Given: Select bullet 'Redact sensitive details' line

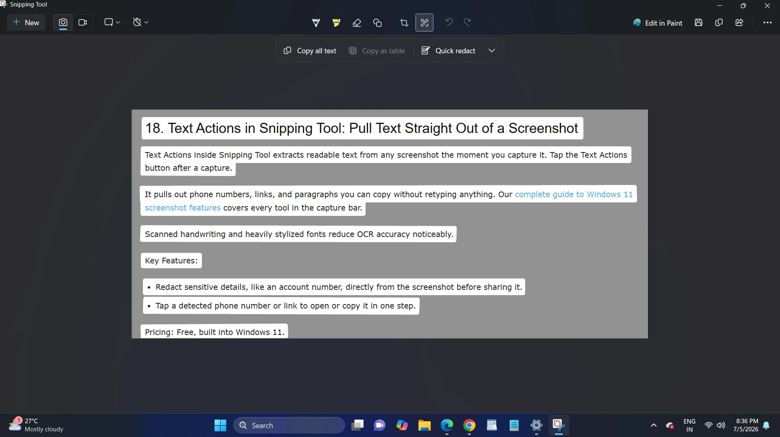Looking at the screenshot, I should (334, 287).
